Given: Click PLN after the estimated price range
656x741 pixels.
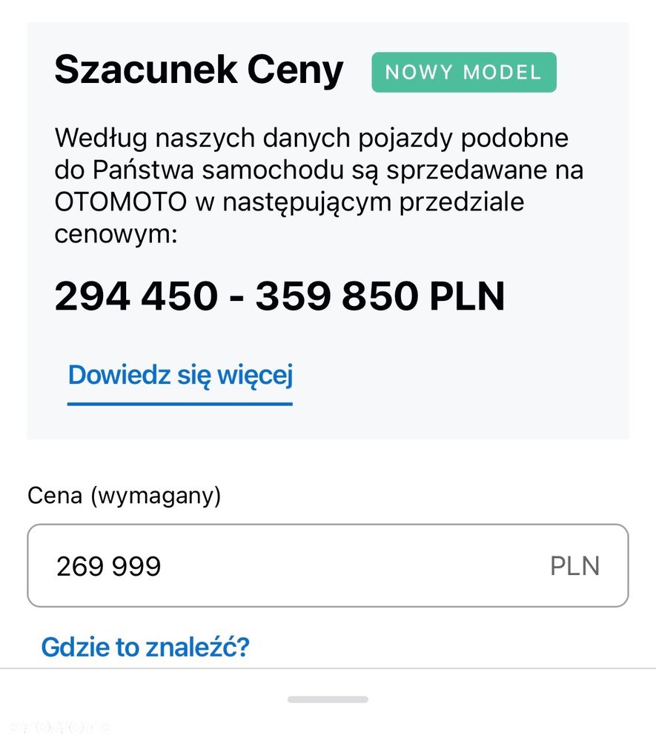Looking at the screenshot, I should click(x=467, y=296).
